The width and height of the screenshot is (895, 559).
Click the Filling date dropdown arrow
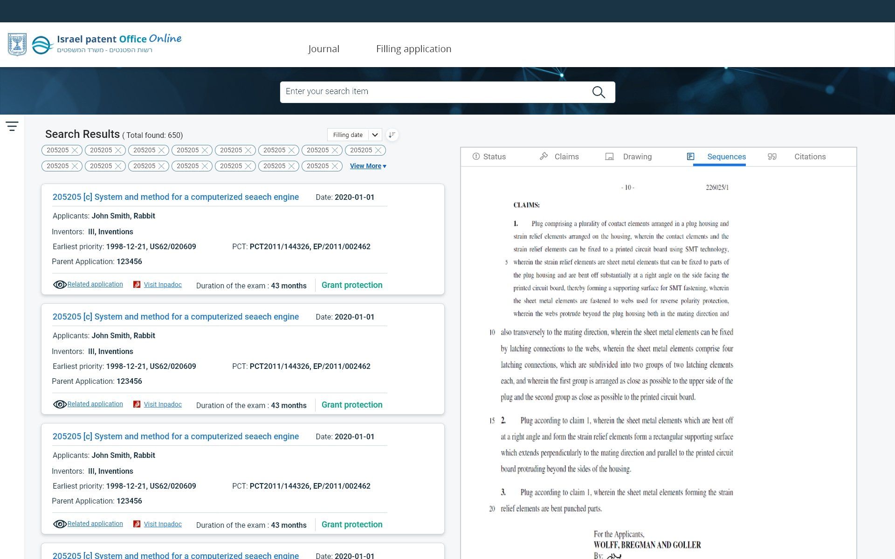375,135
